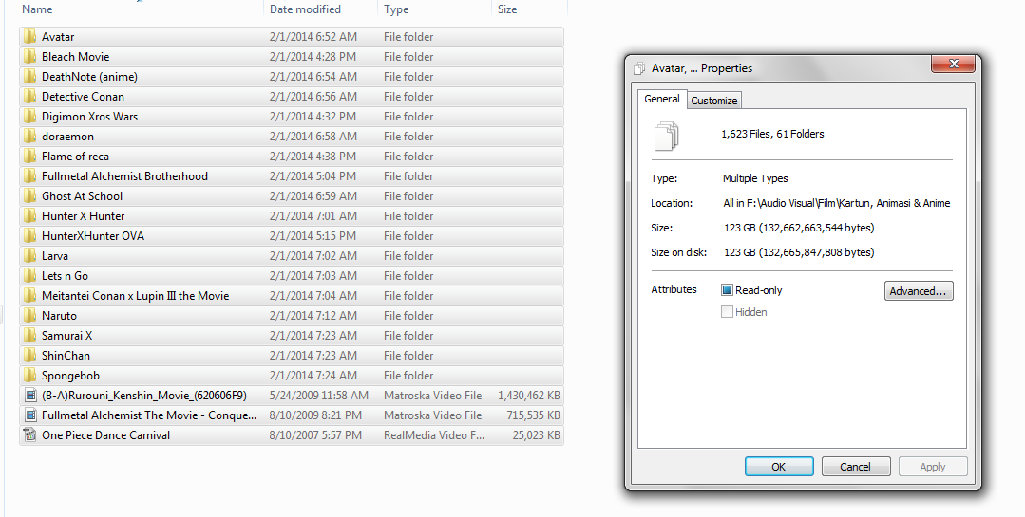Click the Location path text in Properties
1025x517 pixels.
point(836,203)
